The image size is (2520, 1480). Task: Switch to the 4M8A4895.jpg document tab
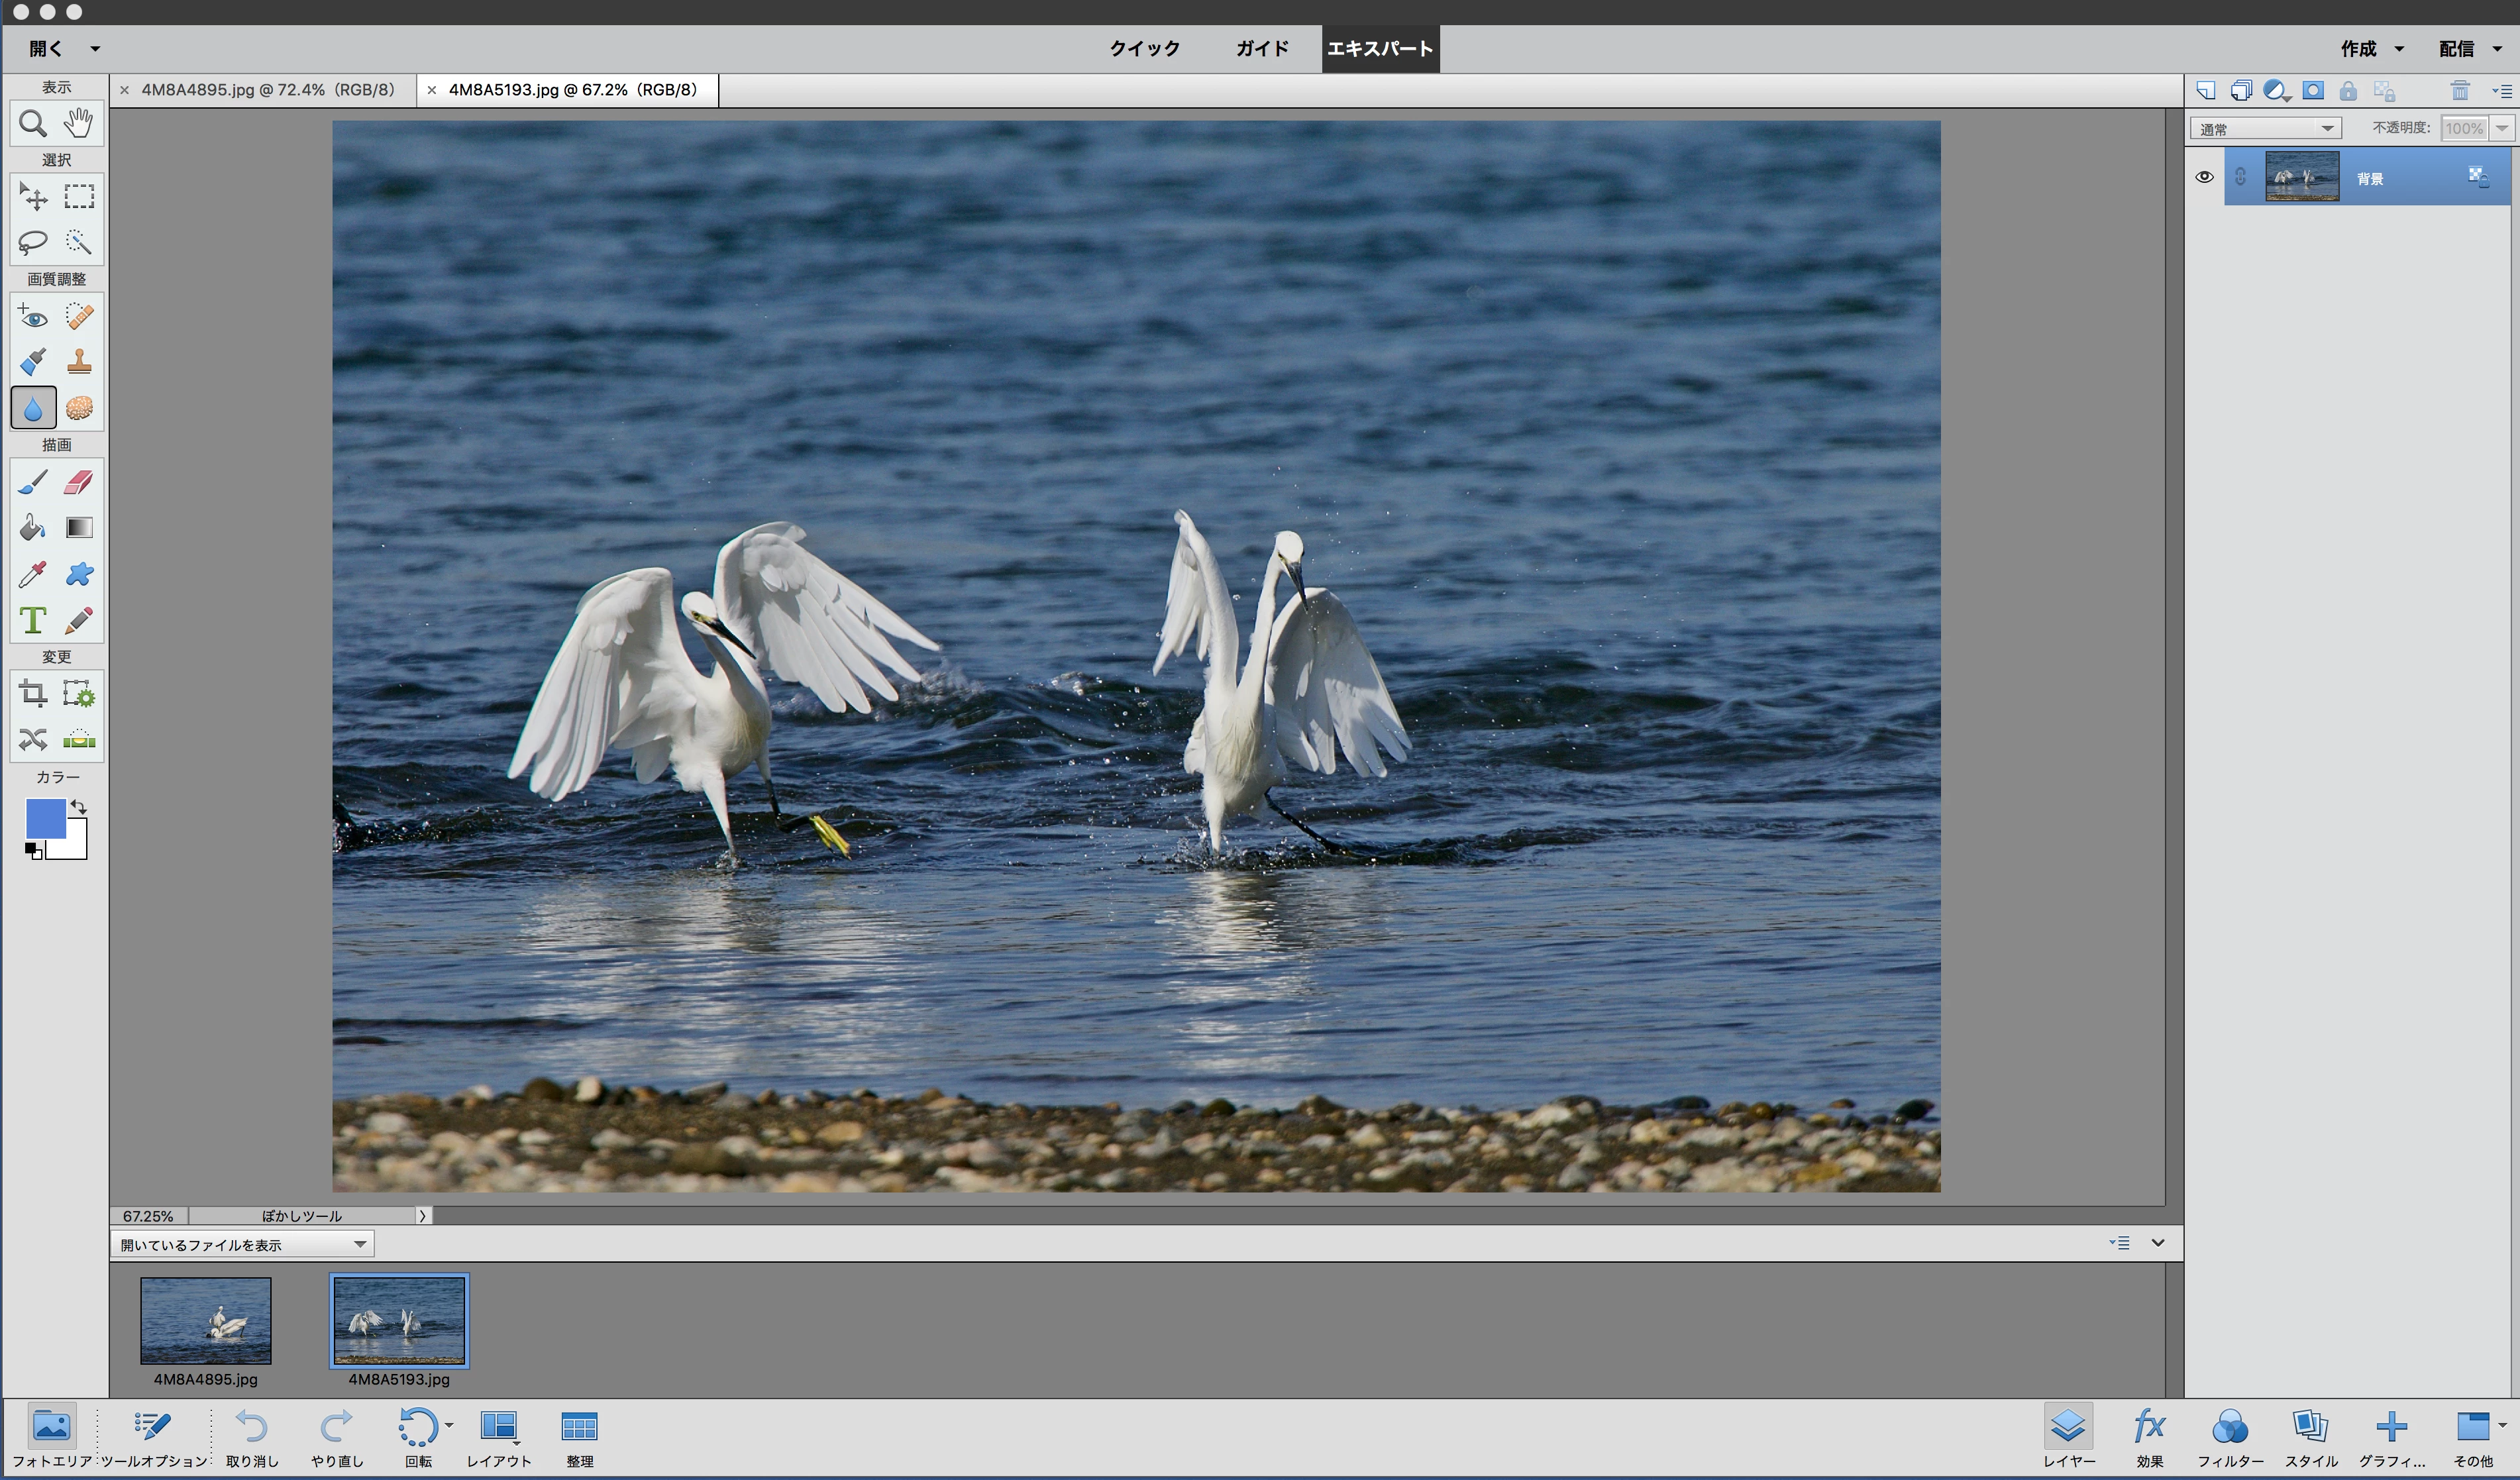click(267, 90)
